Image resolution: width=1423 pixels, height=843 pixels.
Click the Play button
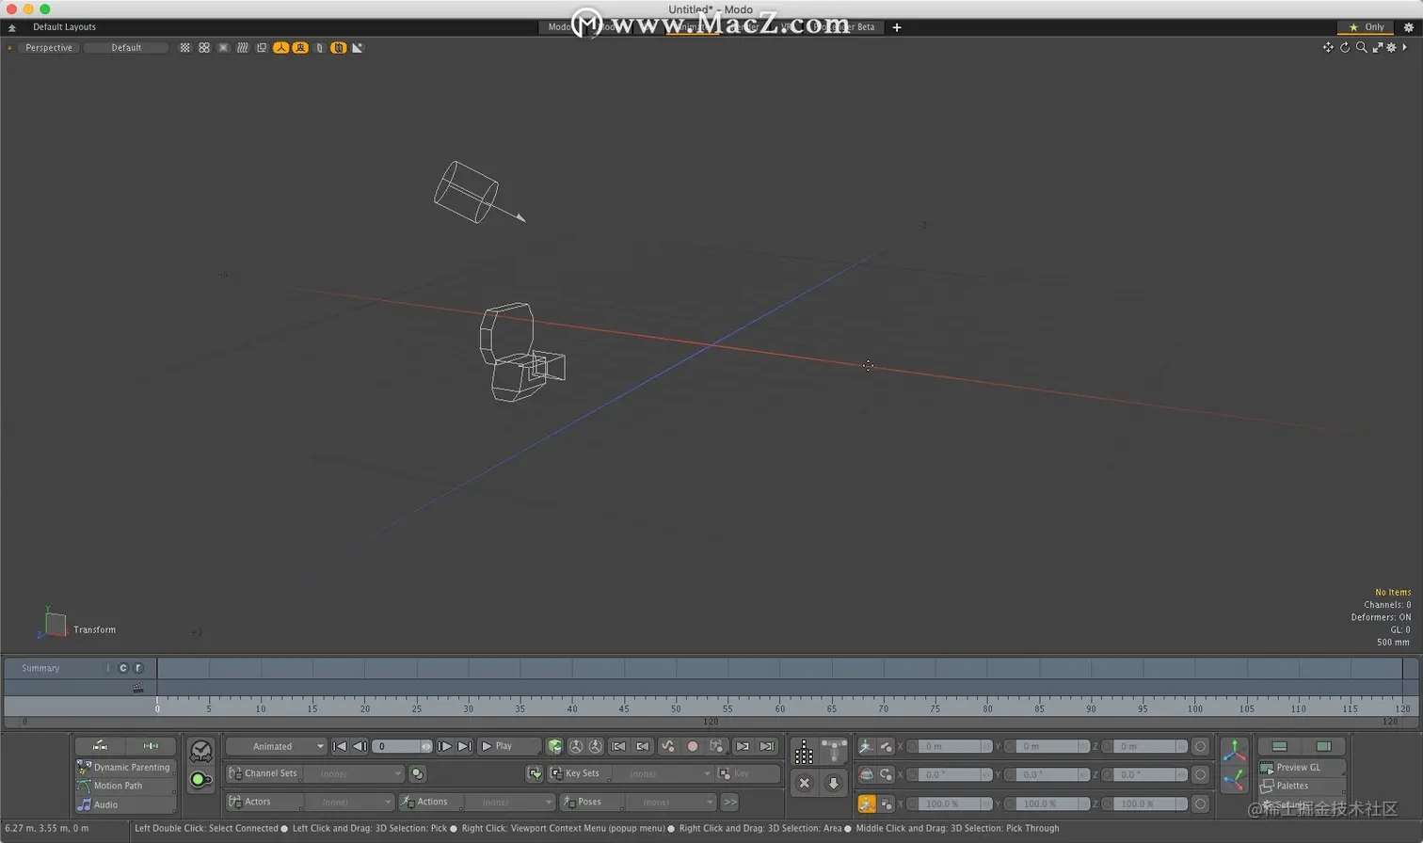[509, 746]
